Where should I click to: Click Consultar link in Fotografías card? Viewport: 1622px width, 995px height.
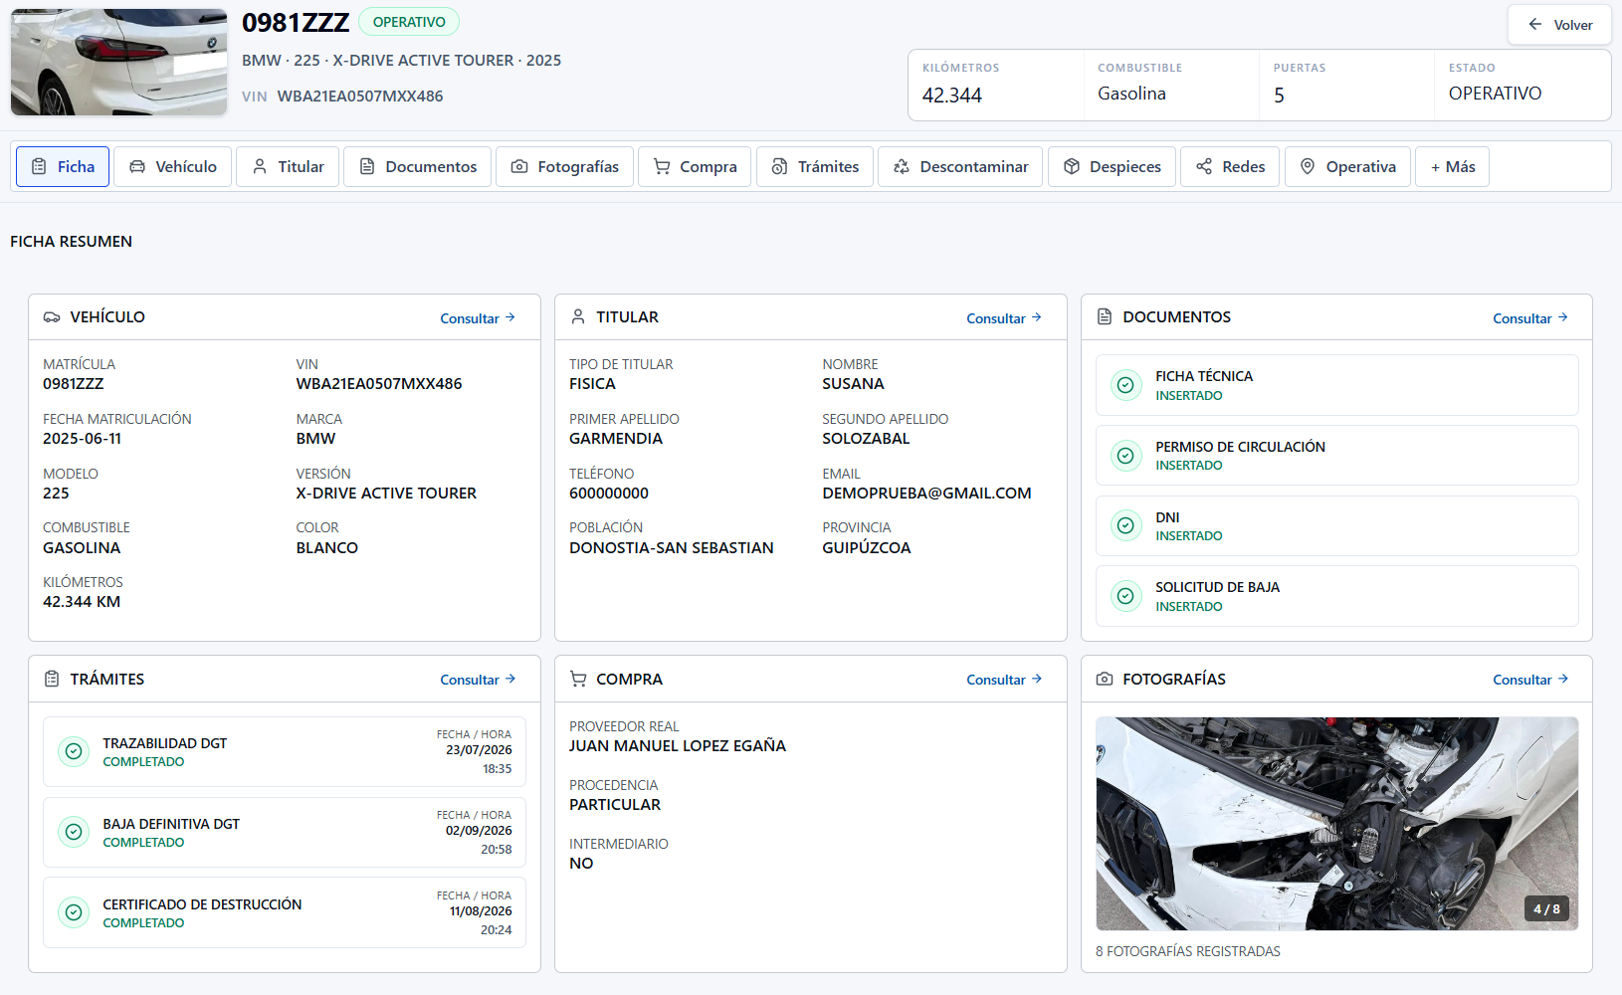pos(1530,680)
